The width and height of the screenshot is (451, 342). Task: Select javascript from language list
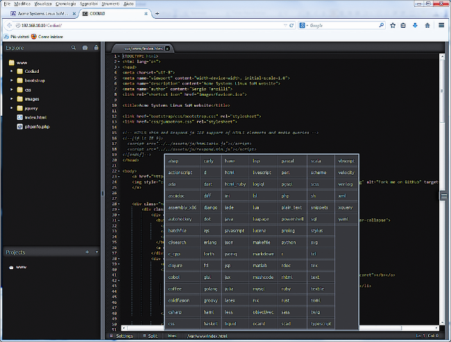pos(235,231)
